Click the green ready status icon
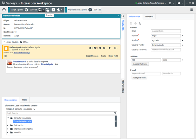This screenshot has height=139, width=196. coord(135,3)
